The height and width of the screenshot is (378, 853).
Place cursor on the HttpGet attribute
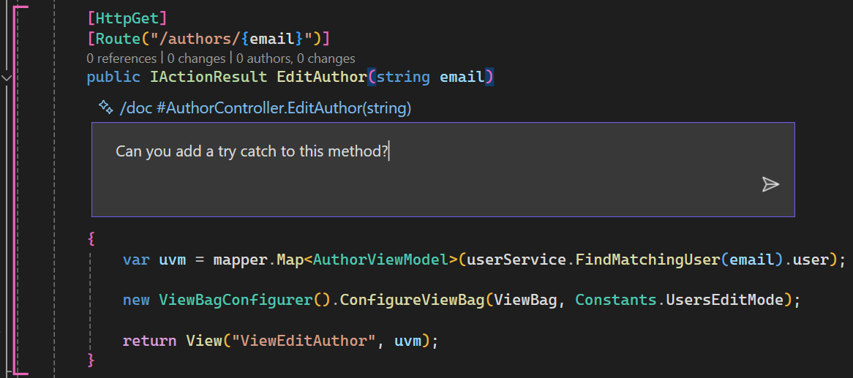[x=127, y=17]
